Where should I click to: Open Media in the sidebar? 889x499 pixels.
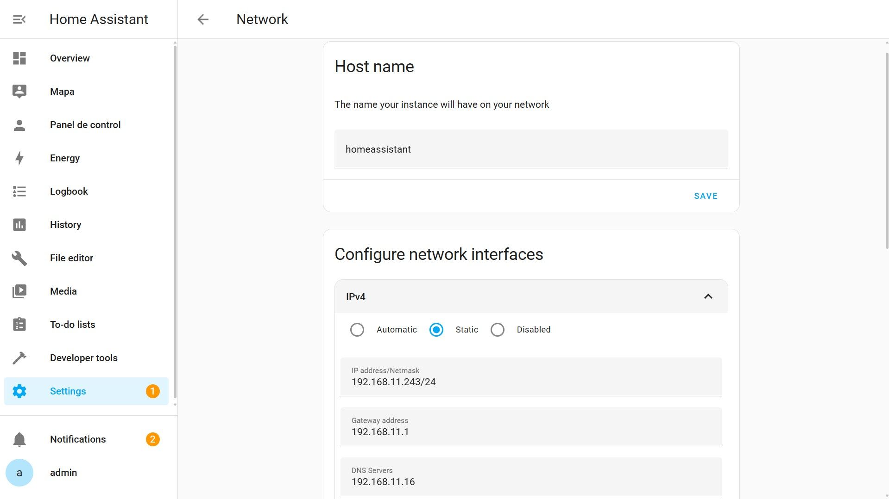pos(86,291)
